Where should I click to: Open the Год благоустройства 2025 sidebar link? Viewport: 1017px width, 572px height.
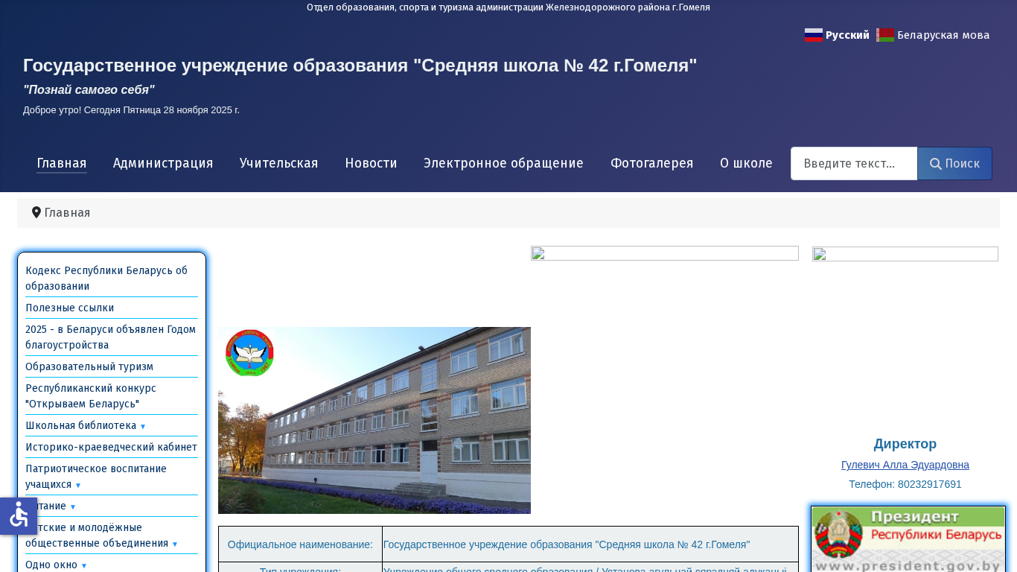click(x=111, y=337)
